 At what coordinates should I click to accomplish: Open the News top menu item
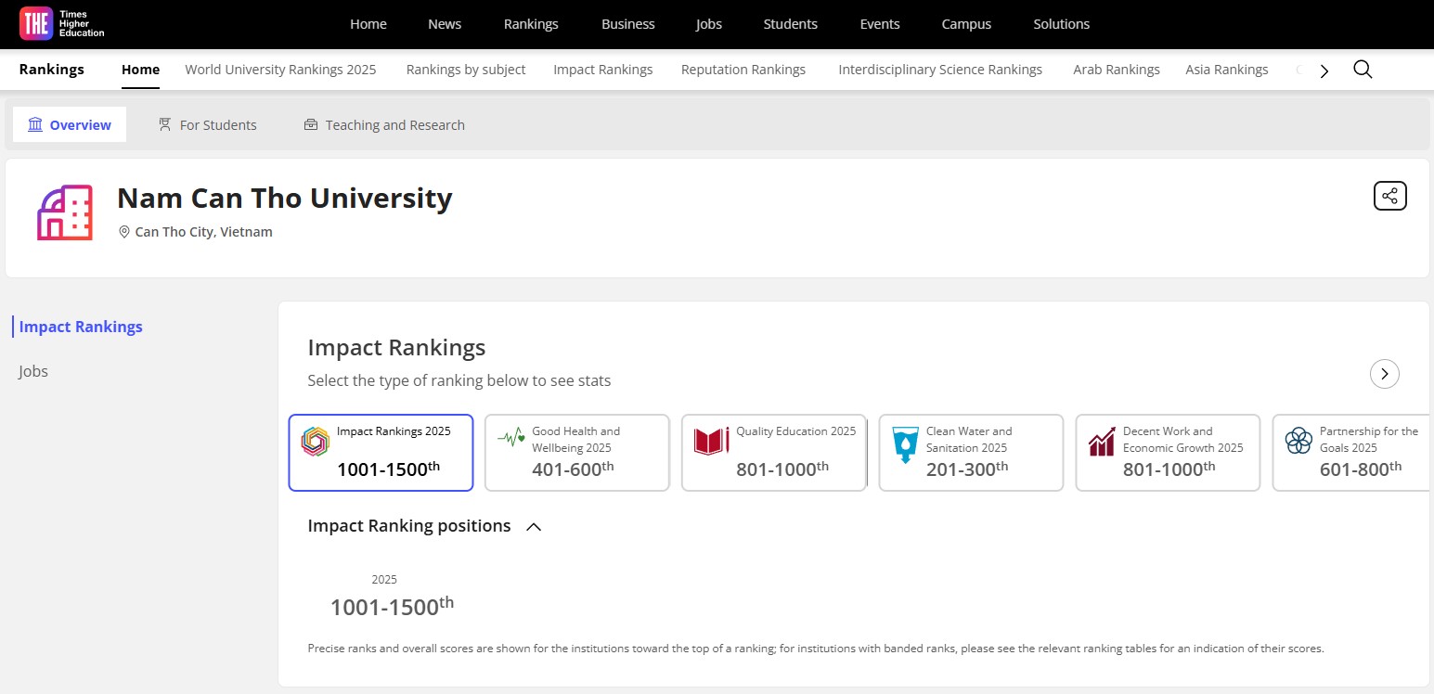[445, 24]
